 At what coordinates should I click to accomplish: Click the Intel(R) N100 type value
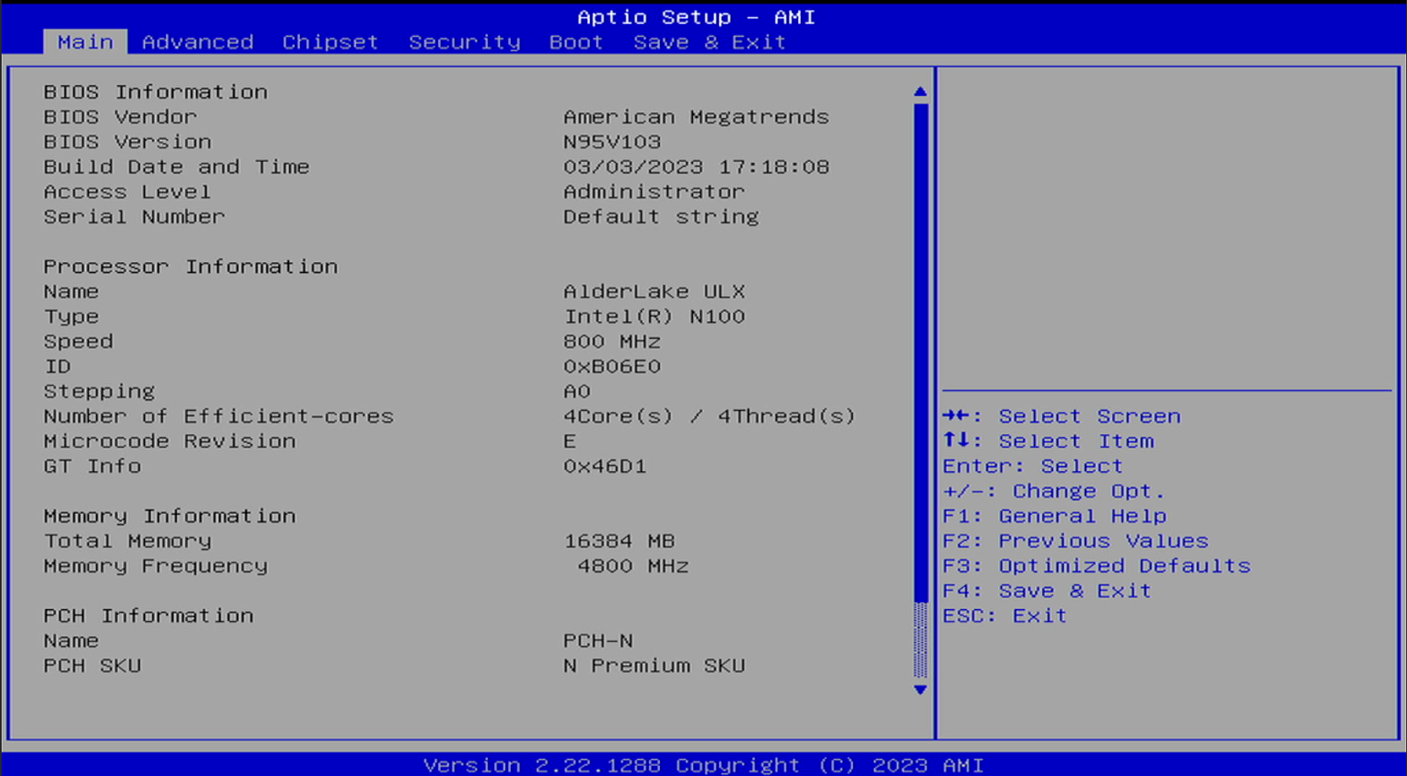pyautogui.click(x=653, y=316)
